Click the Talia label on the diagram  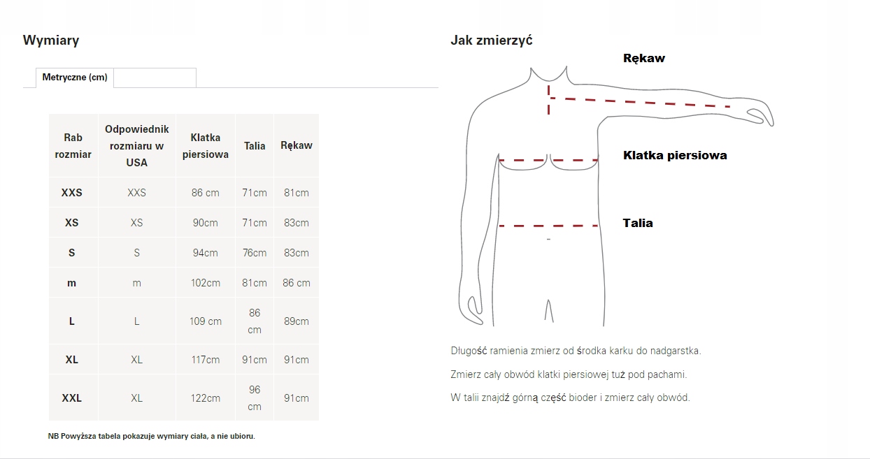(639, 223)
